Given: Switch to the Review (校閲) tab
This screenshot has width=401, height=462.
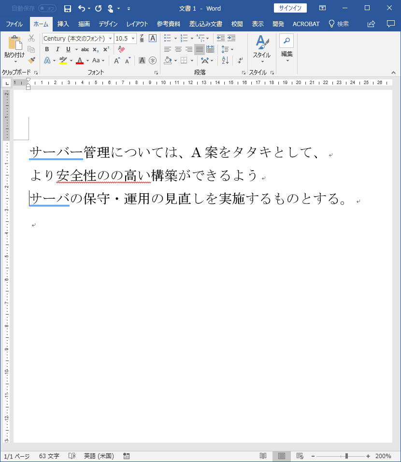Looking at the screenshot, I should (237, 24).
